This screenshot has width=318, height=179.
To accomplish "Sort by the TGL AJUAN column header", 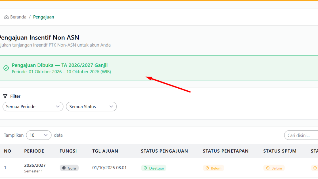I will pos(105,151).
